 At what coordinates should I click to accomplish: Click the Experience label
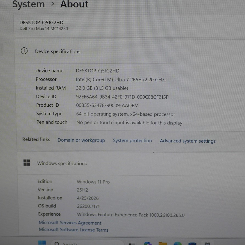(49, 214)
